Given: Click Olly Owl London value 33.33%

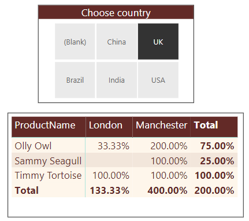Looking at the screenshot, I should 114,146.
